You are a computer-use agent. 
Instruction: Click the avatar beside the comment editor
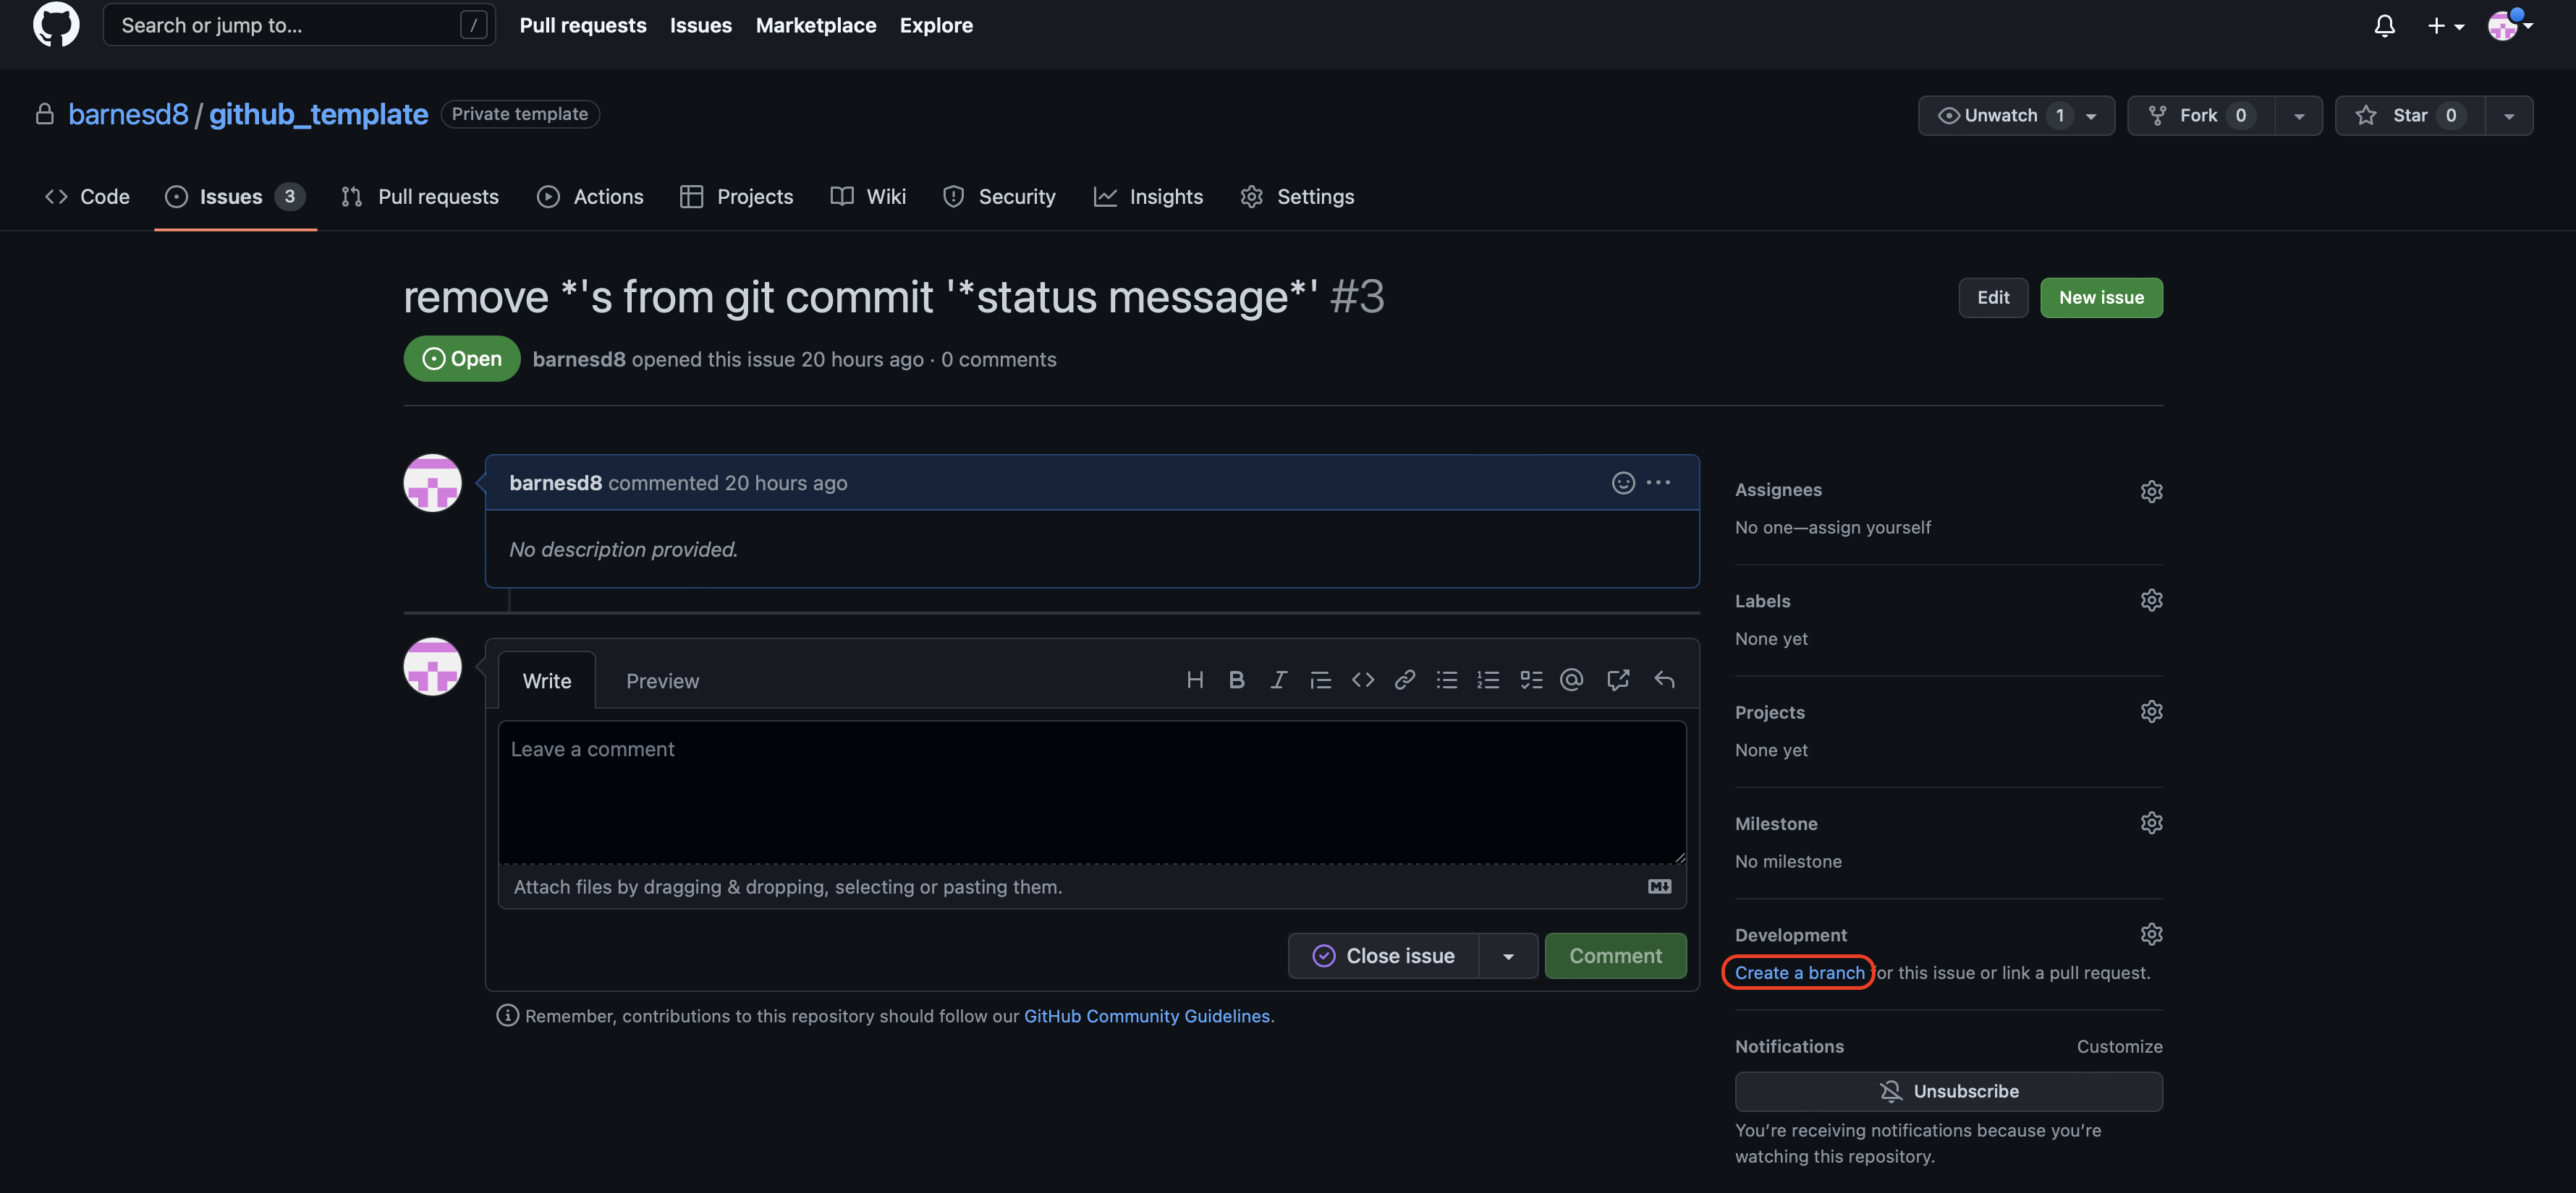(432, 667)
